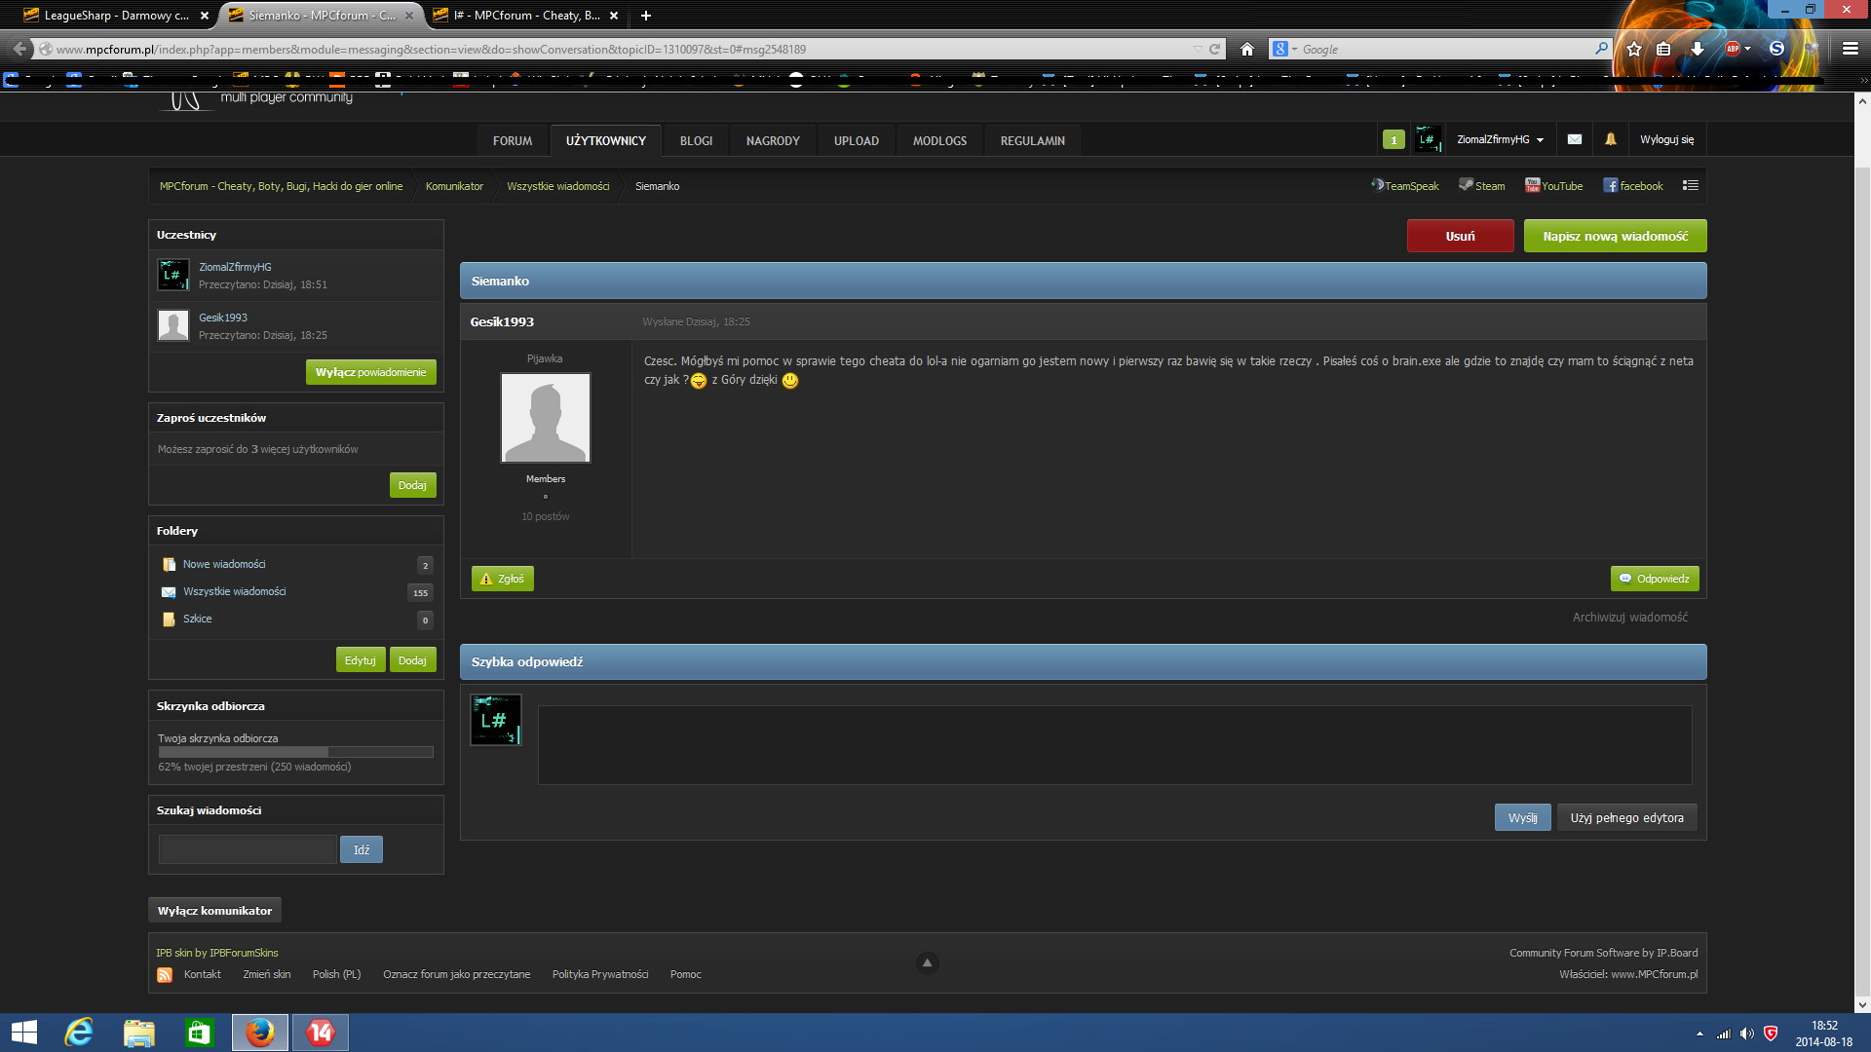
Task: Open Zmień skin footer option
Action: [266, 974]
